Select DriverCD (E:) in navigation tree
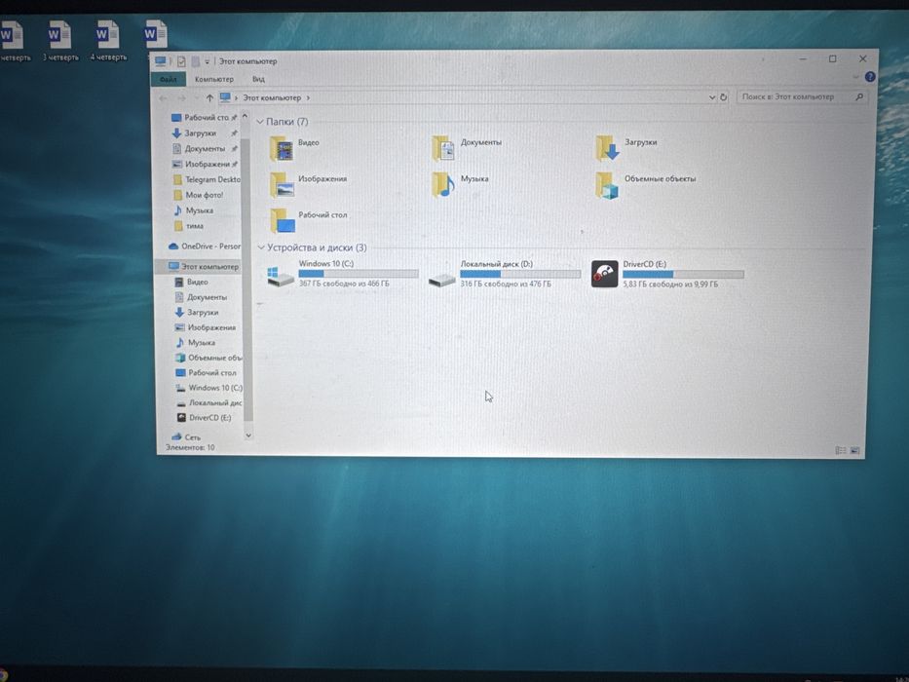The image size is (909, 682). point(204,418)
